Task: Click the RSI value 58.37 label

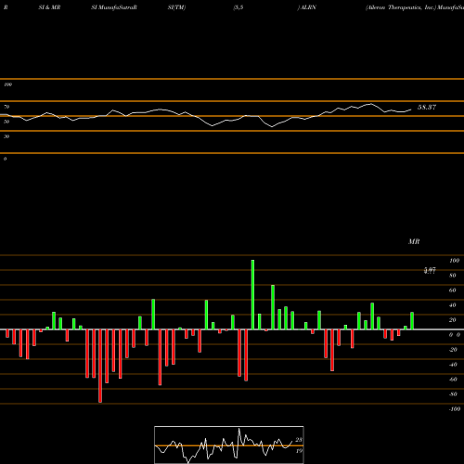Action: coord(427,108)
